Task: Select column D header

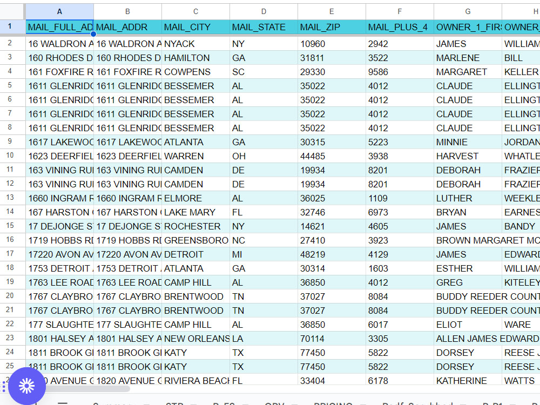Action: pyautogui.click(x=264, y=12)
